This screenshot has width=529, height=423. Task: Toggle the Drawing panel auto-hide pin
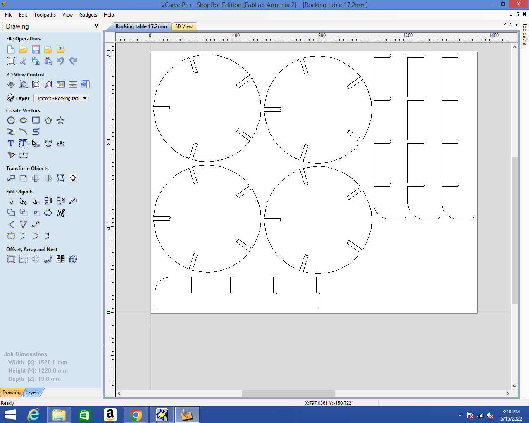pyautogui.click(x=96, y=26)
